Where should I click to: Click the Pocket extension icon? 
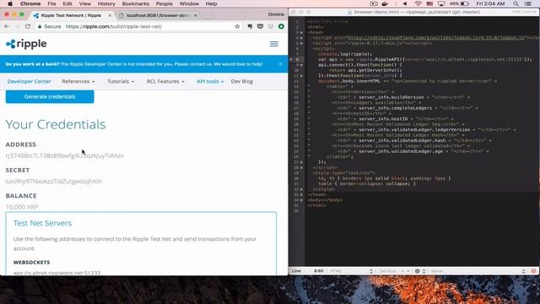(260, 26)
